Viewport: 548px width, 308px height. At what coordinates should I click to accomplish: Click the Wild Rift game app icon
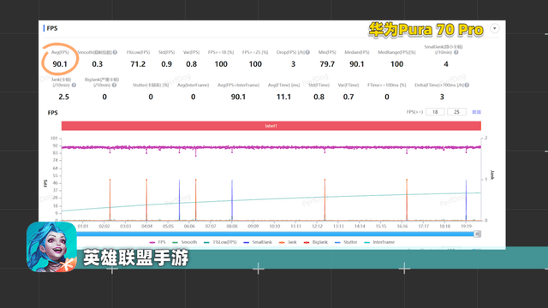pos(51,247)
